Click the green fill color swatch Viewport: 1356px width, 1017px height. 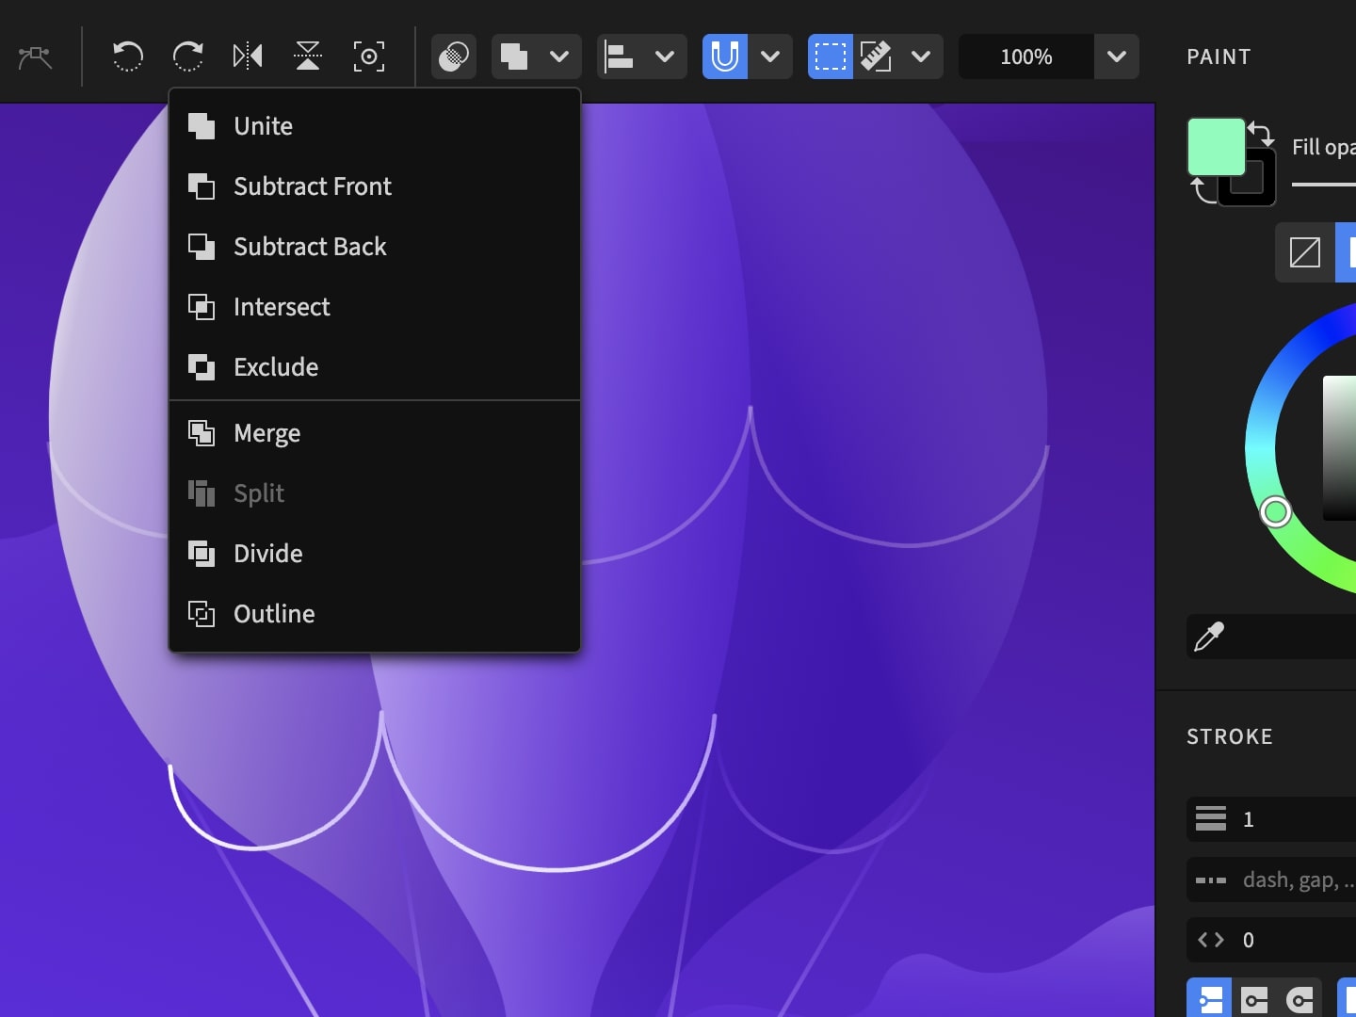(1216, 146)
